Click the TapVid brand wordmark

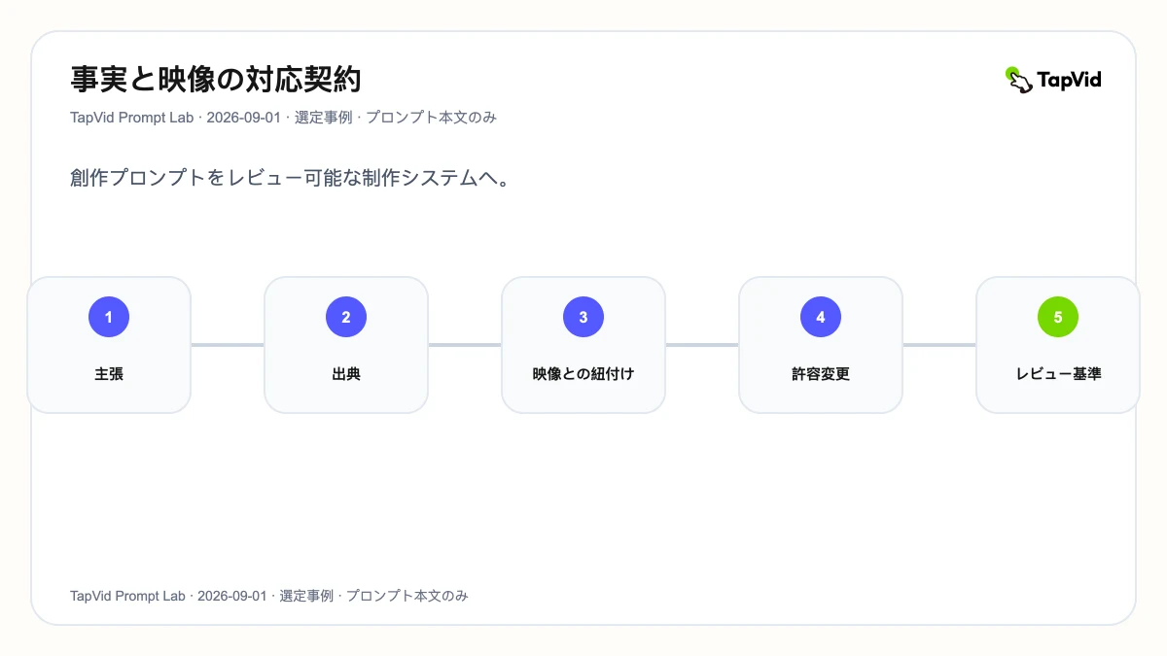(1070, 80)
